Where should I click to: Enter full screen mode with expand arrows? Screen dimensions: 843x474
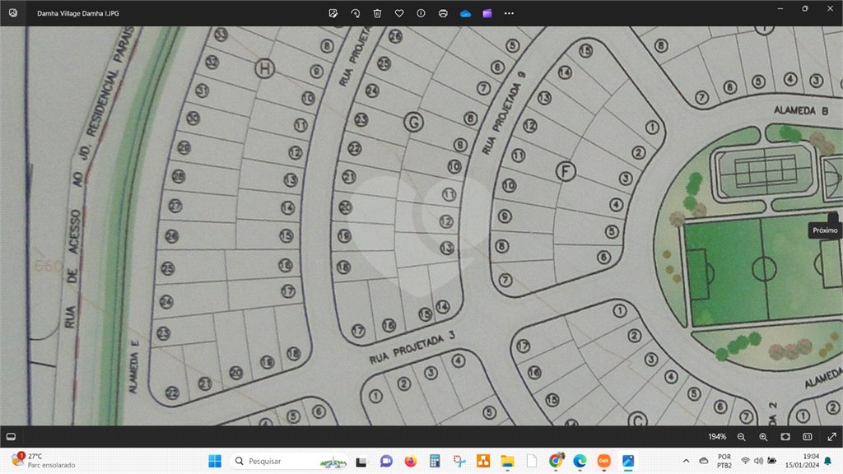pyautogui.click(x=831, y=437)
